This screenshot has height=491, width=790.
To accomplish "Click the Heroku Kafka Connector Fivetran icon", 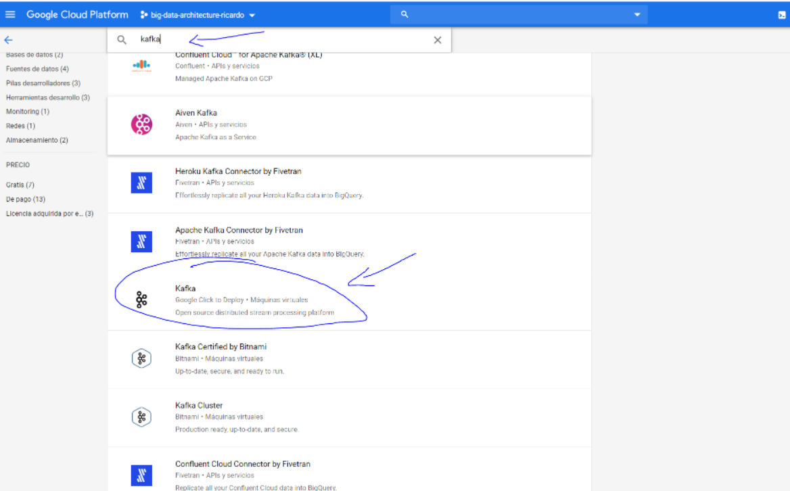I will pyautogui.click(x=141, y=183).
